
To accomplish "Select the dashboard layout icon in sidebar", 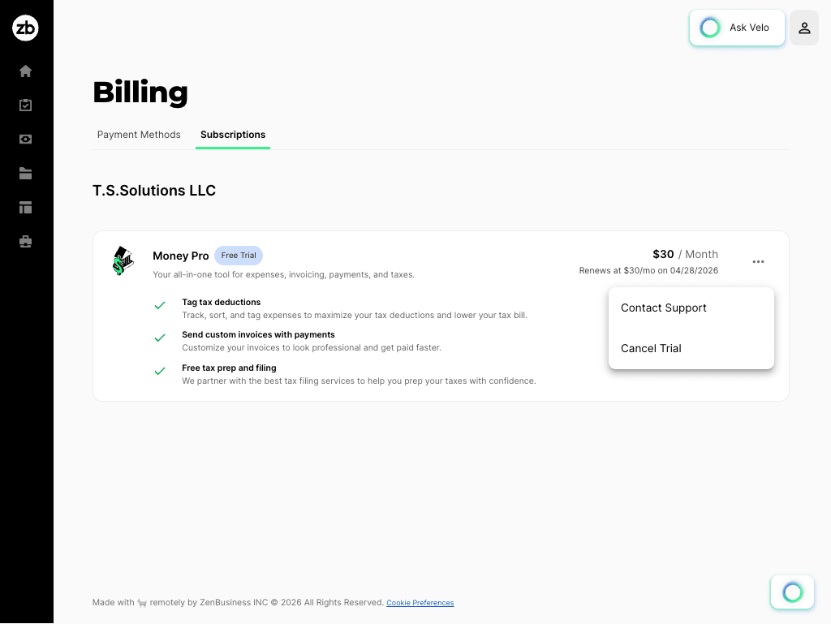I will pos(25,207).
